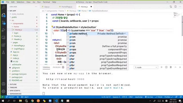Open the Selection menu
Image resolution: width=183 pixels, height=103 pixels.
coord(20,2)
